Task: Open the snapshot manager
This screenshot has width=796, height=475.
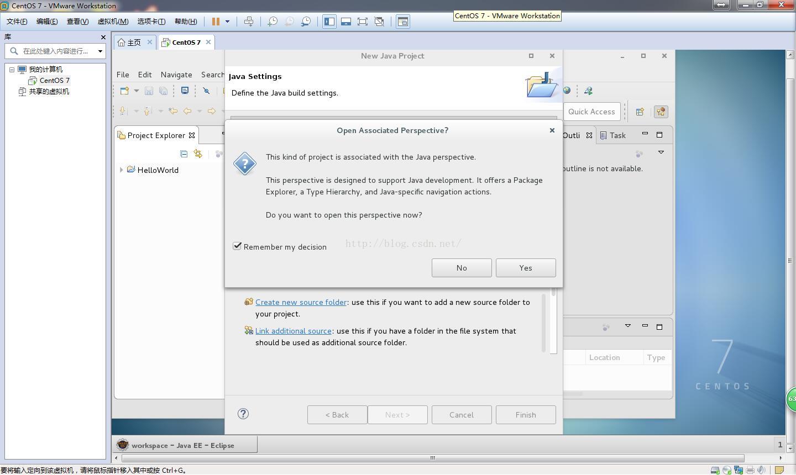Action: (x=306, y=22)
